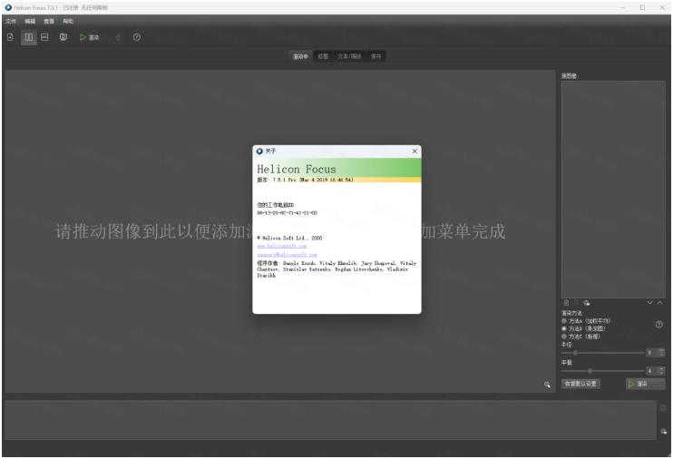673x459 pixels.
Task: Click the add file icon below source list
Action: [566, 303]
